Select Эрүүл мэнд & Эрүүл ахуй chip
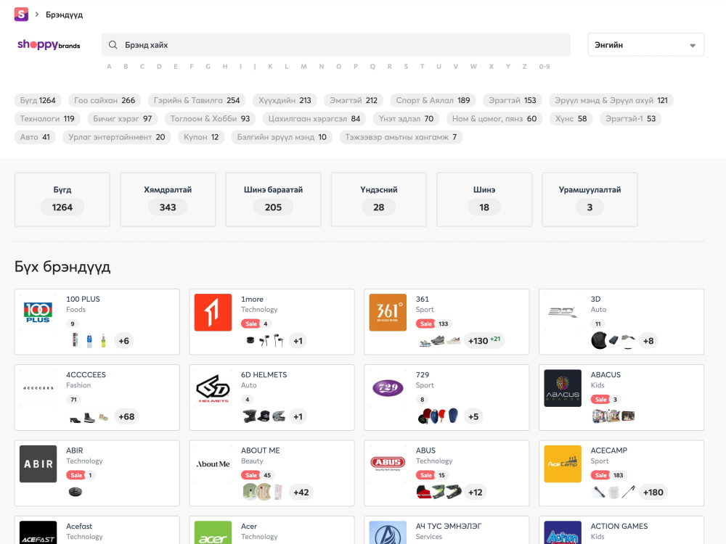Image resolution: width=726 pixels, height=544 pixels. 611,100
